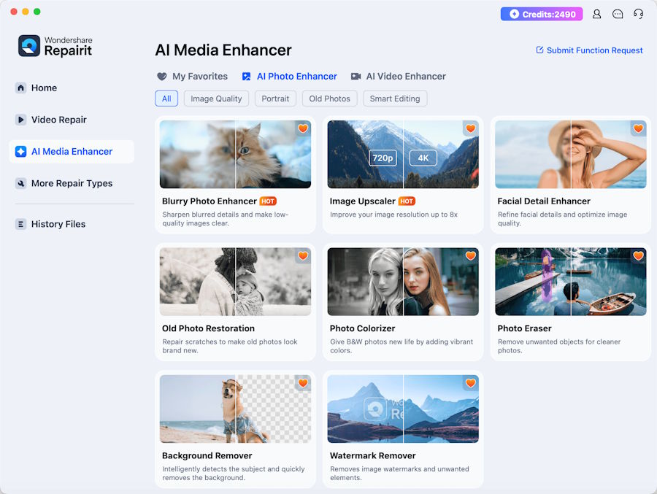The height and width of the screenshot is (494, 657).
Task: Click the Credits:2490 badge
Action: tap(542, 15)
